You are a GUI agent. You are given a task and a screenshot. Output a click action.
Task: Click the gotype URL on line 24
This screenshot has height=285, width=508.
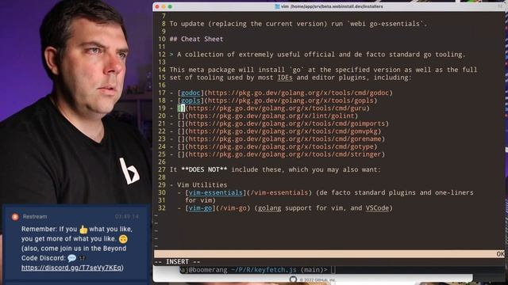click(x=281, y=146)
